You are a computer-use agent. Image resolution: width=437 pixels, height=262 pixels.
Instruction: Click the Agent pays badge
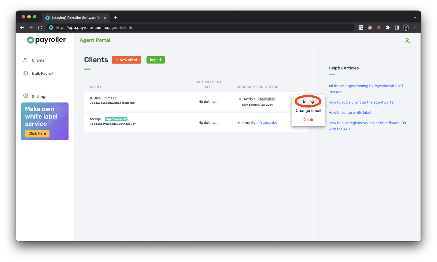267,99
